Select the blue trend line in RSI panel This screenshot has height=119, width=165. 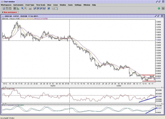pos(148,100)
